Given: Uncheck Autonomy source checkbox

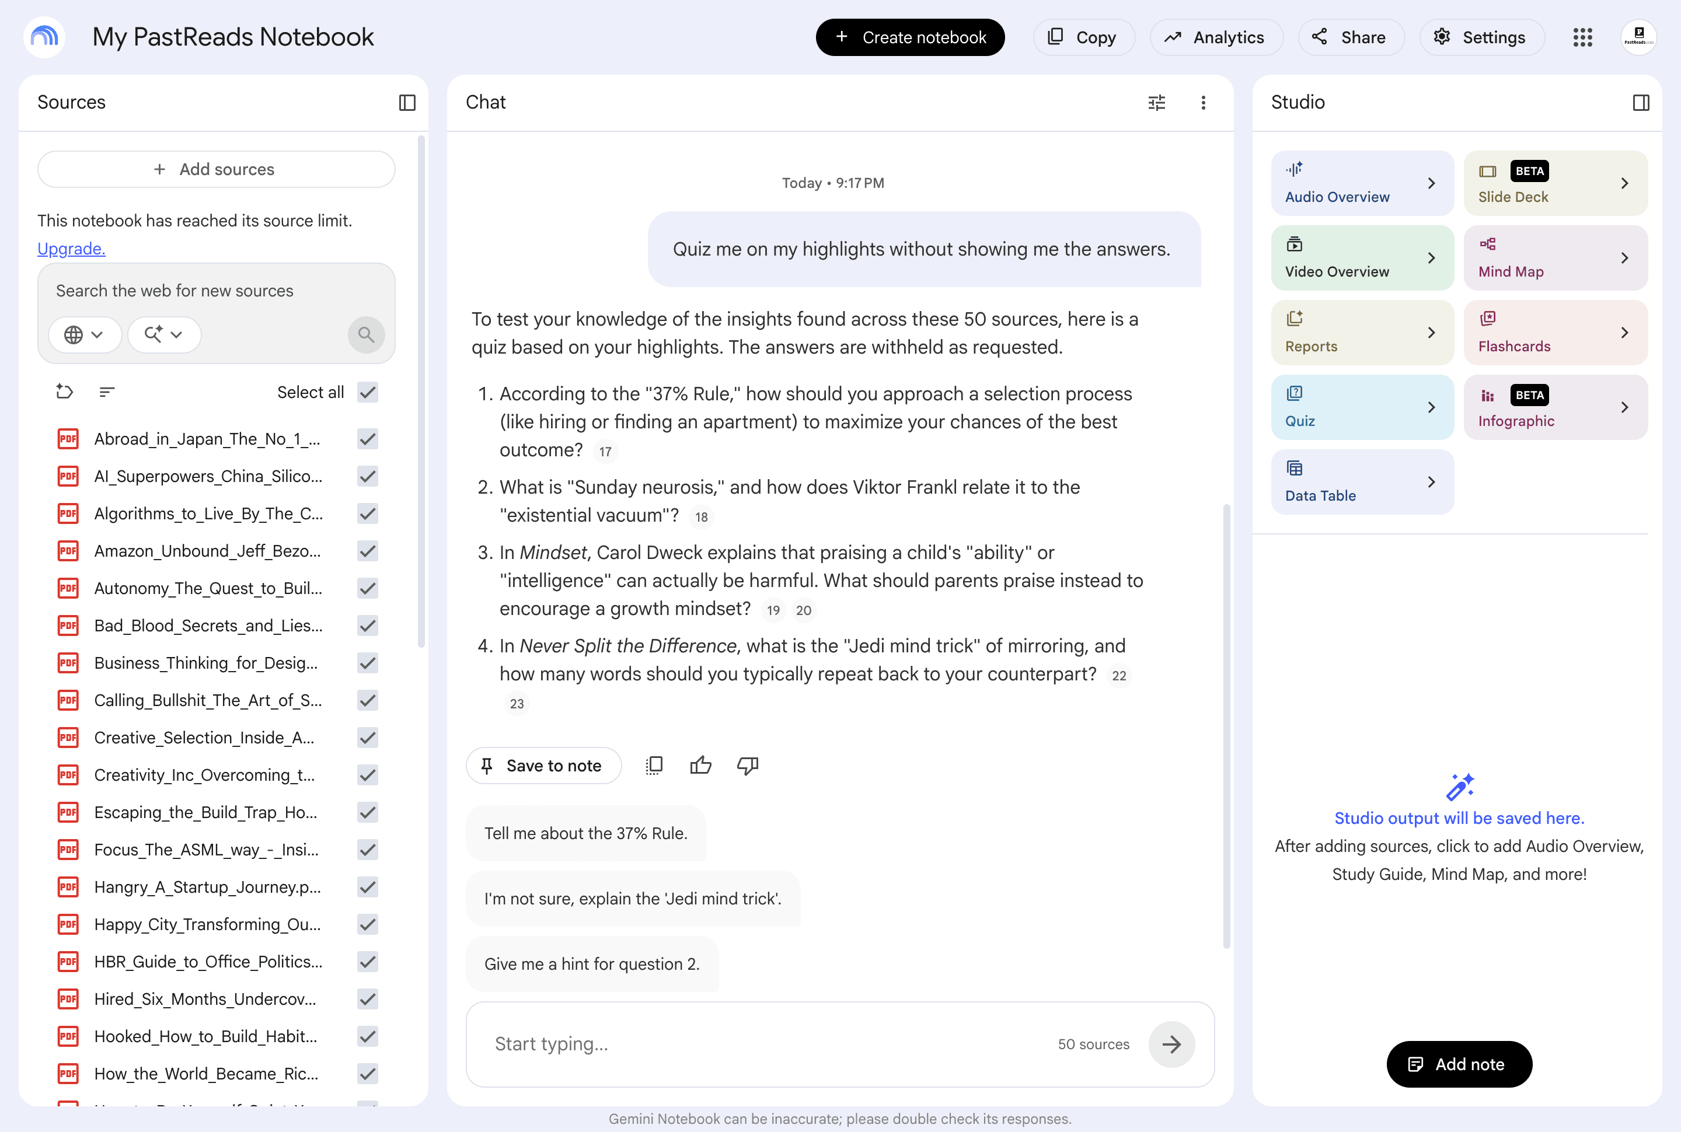Looking at the screenshot, I should point(368,588).
